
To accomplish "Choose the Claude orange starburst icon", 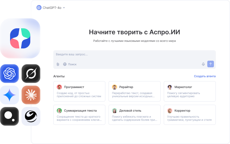I will pos(31,95).
